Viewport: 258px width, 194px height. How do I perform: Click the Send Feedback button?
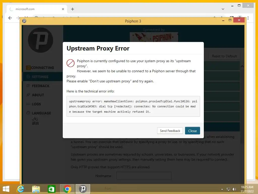coord(170,131)
